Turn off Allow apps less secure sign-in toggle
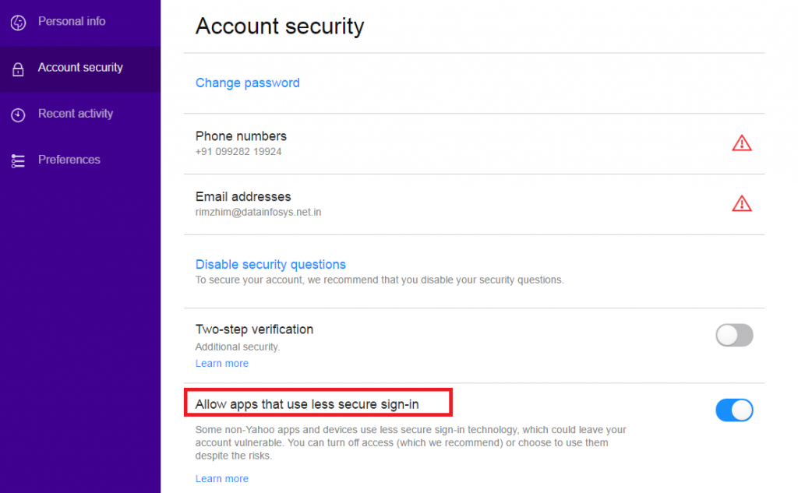798x493 pixels. (734, 410)
